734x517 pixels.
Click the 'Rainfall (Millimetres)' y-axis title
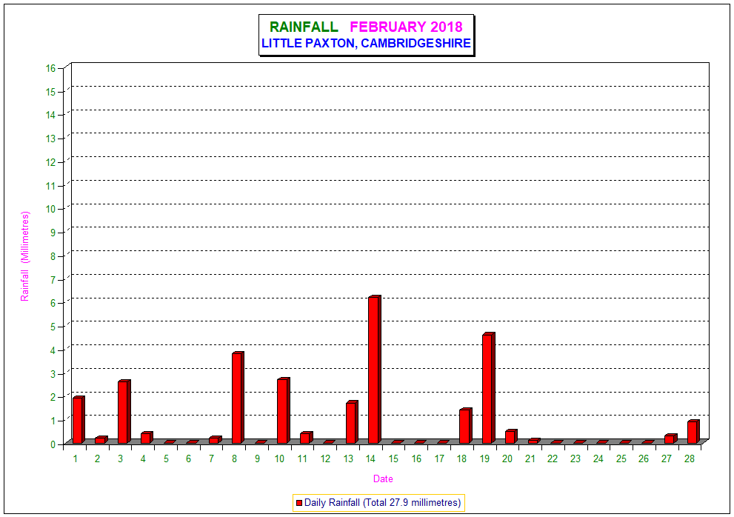click(x=24, y=256)
